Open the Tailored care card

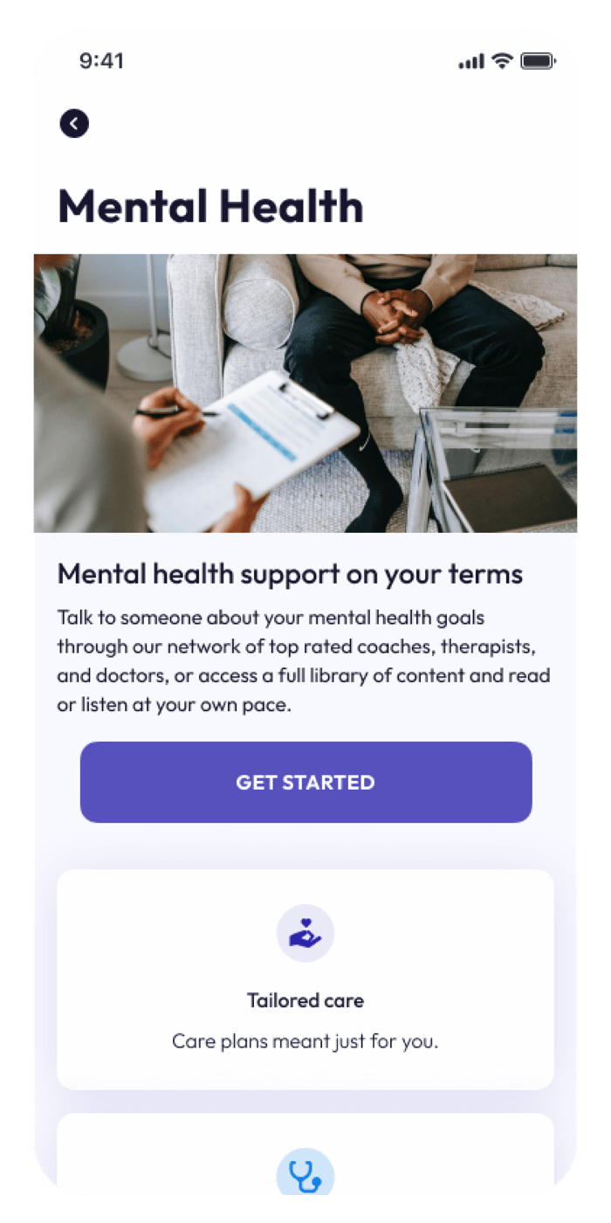click(x=305, y=979)
